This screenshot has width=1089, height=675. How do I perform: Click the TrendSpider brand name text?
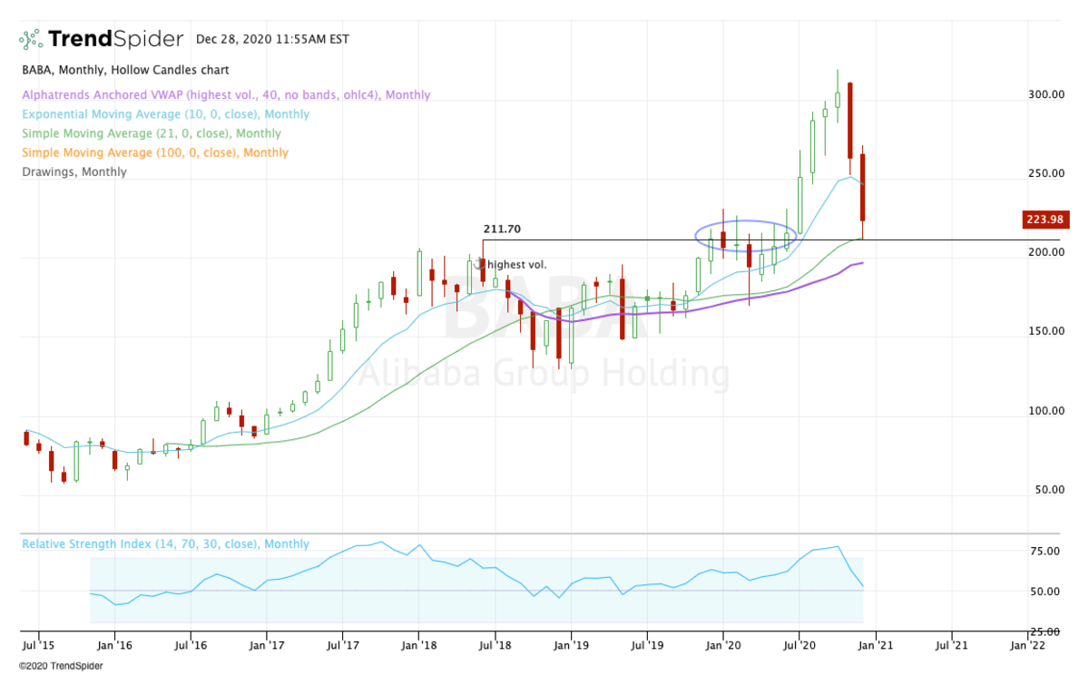116,39
